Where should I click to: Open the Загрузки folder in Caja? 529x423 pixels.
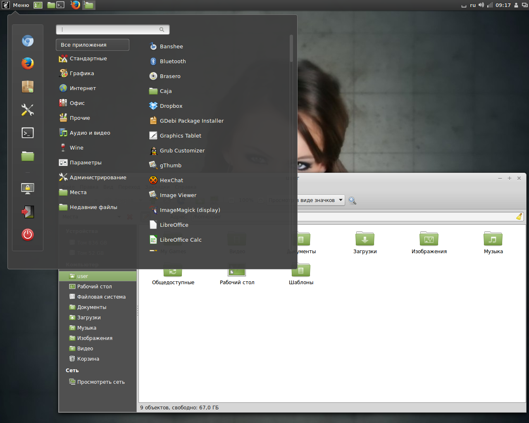365,243
